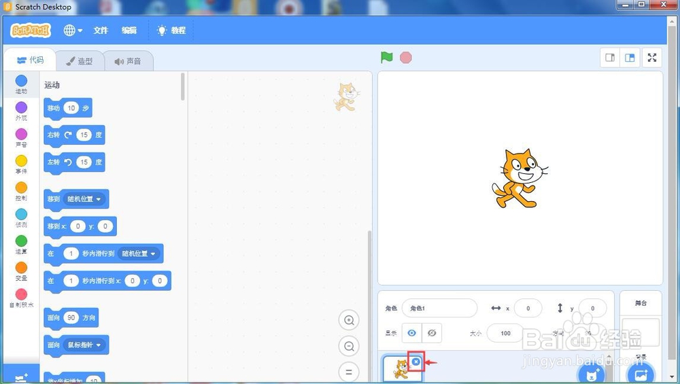Select the 变量 variables category
680x384 pixels.
(x=21, y=272)
